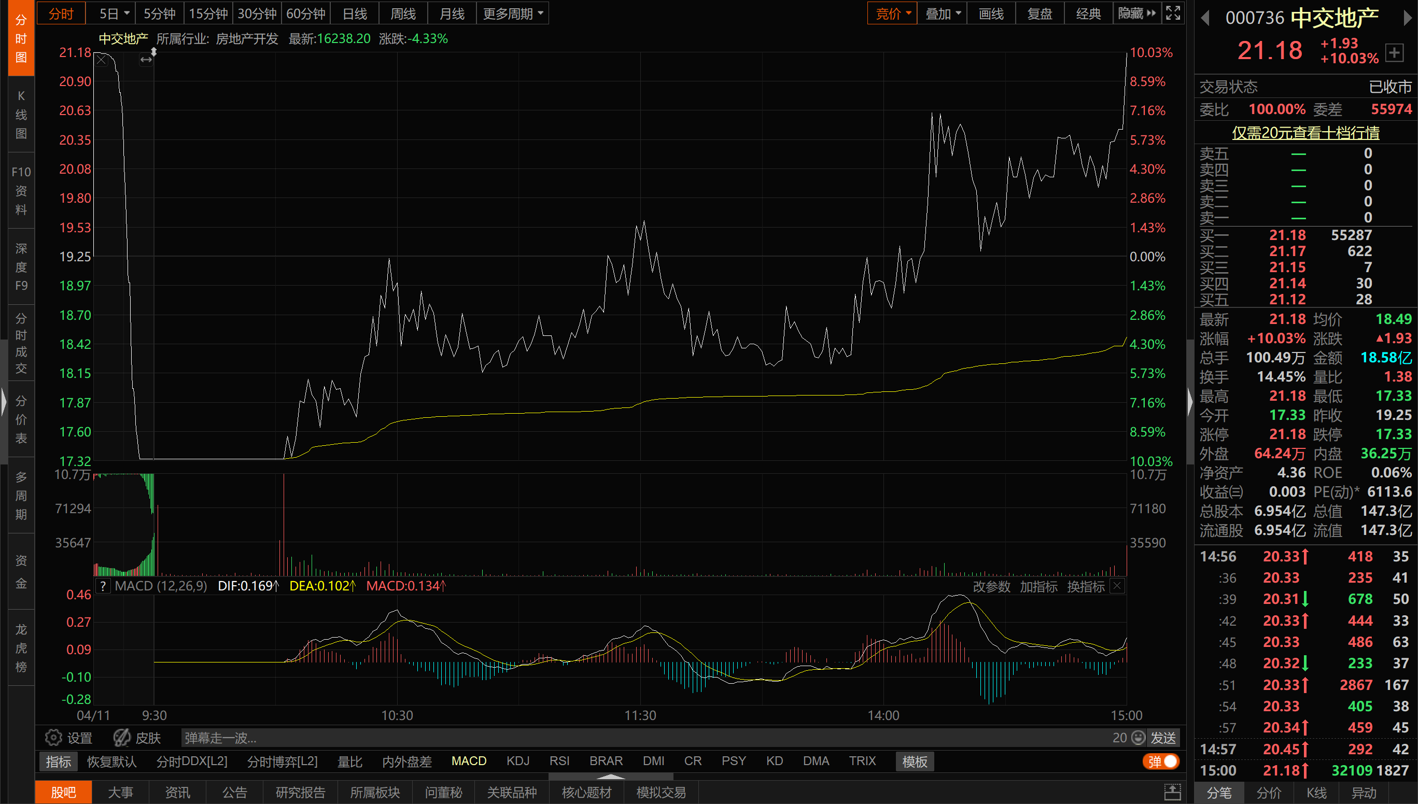Select 60分钟 period tab

(306, 13)
